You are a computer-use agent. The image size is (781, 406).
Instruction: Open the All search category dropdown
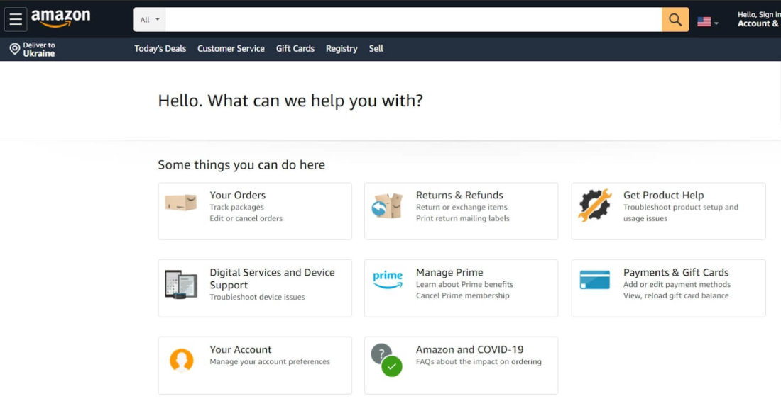point(149,19)
